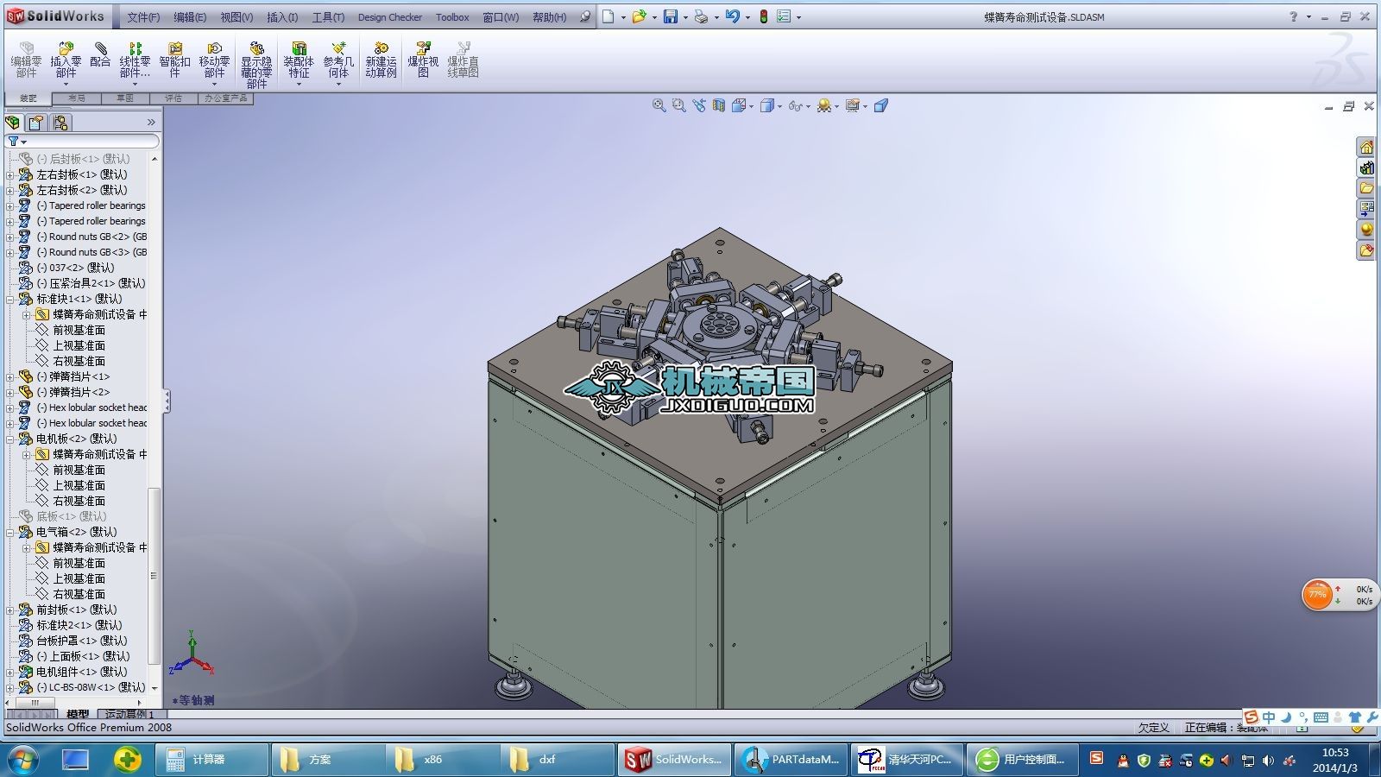Open the Toolbox menu
The height and width of the screenshot is (777, 1381).
coord(452,17)
